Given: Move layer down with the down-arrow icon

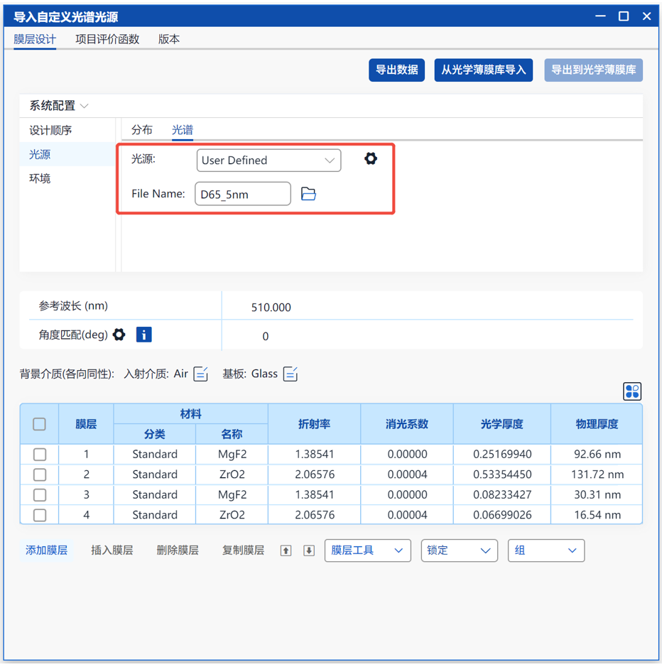Looking at the screenshot, I should (x=309, y=551).
